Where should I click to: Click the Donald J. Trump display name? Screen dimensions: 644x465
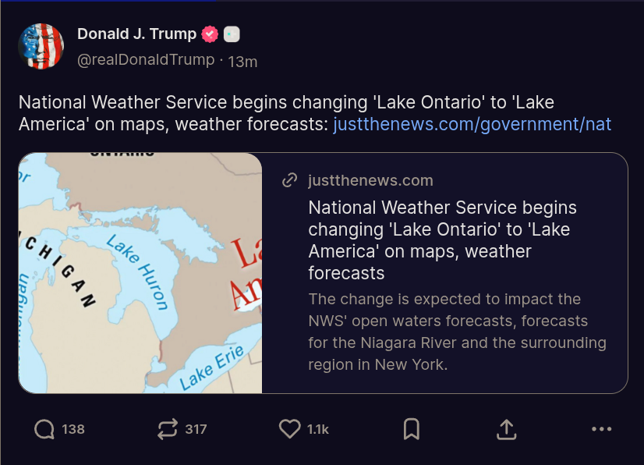pyautogui.click(x=136, y=34)
